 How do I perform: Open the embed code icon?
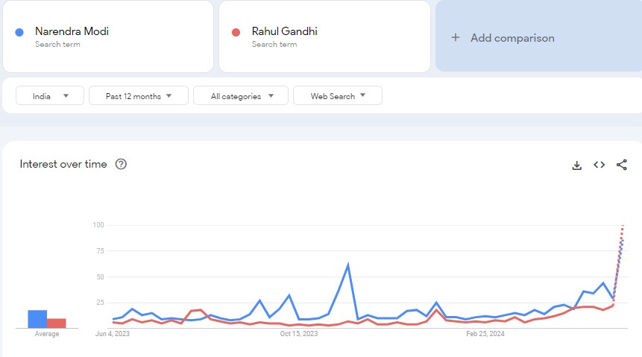pyautogui.click(x=599, y=165)
